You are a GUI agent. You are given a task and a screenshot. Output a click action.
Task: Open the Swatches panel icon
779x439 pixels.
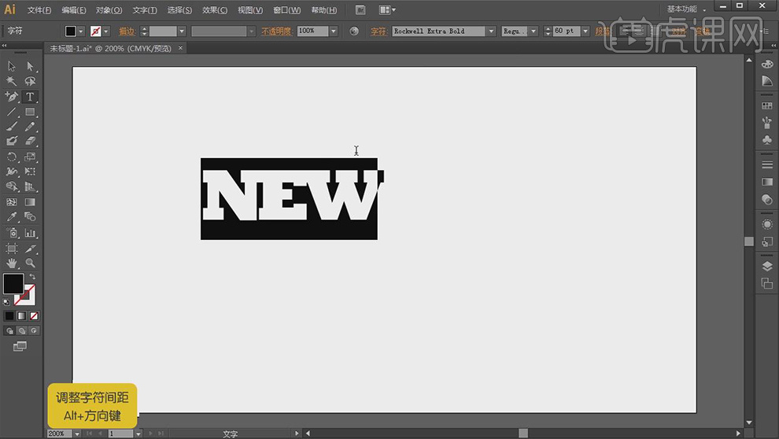point(767,105)
